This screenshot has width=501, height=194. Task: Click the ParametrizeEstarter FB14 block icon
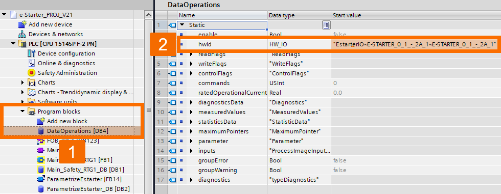pyautogui.click(x=40, y=179)
